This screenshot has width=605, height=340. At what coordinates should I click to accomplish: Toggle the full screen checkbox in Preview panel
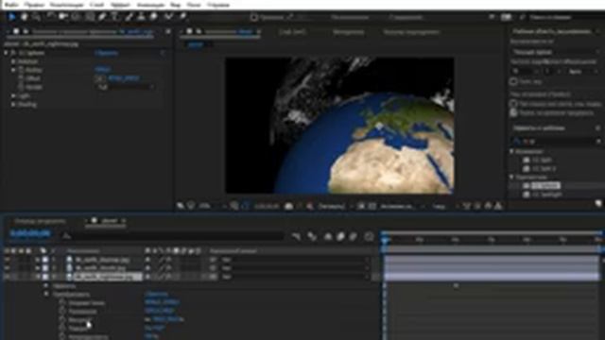point(513,81)
